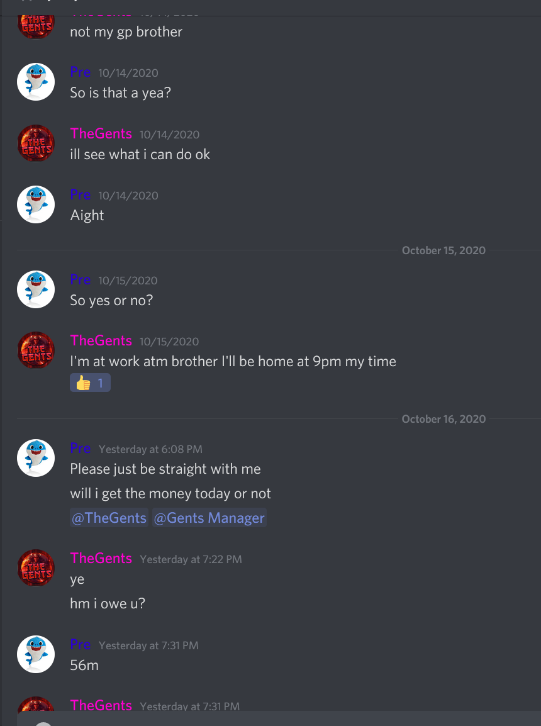
Task: Open Pre's avatar next to "So yes or no?"
Action: (36, 289)
